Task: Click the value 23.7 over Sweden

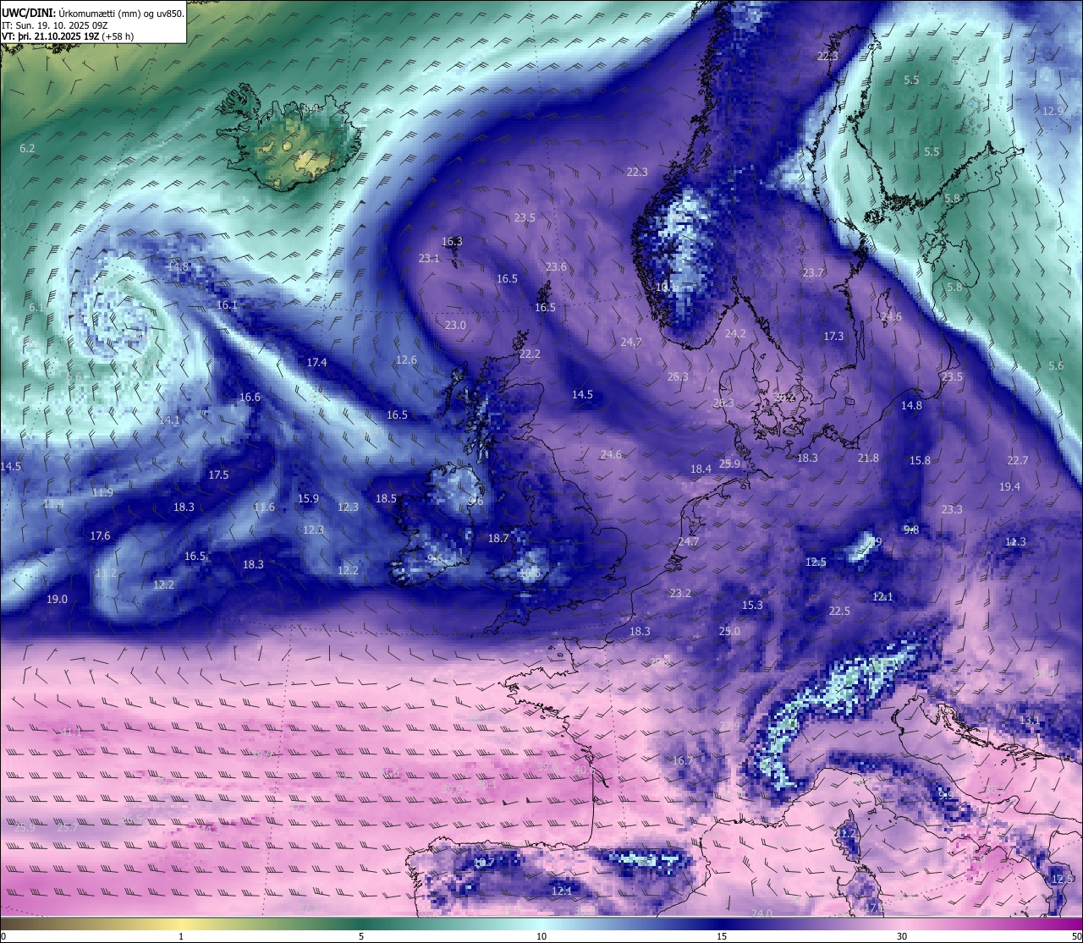Action: tap(813, 272)
